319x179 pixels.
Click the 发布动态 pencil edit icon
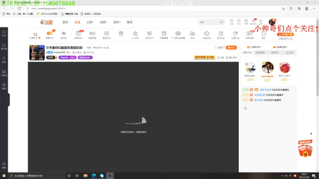[x=221, y=33]
